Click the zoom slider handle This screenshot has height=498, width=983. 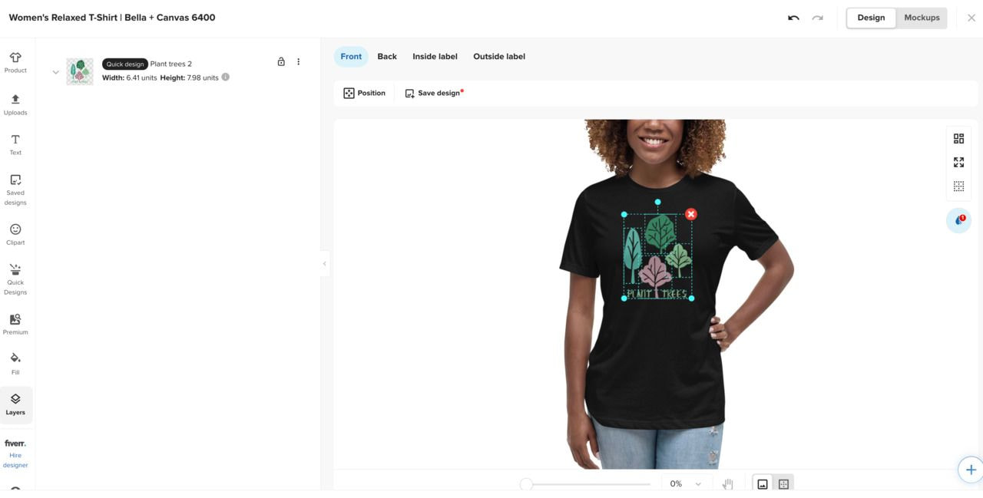coord(526,484)
